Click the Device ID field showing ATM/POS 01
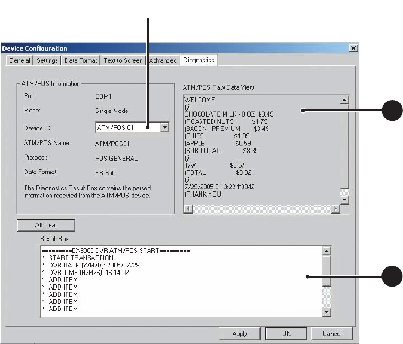The image size is (403, 344). coord(127,127)
